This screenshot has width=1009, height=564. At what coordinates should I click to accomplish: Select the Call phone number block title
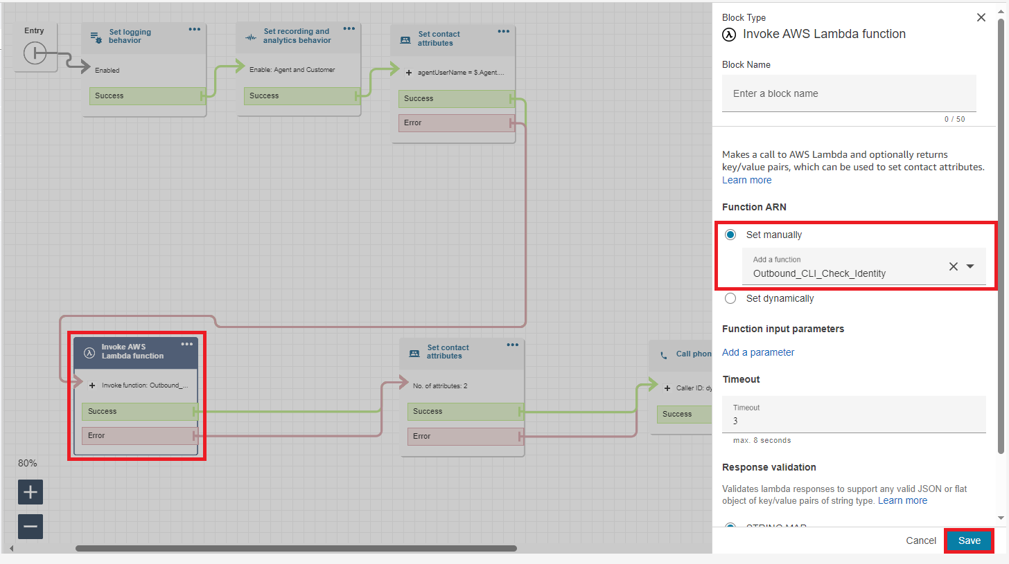tap(694, 354)
